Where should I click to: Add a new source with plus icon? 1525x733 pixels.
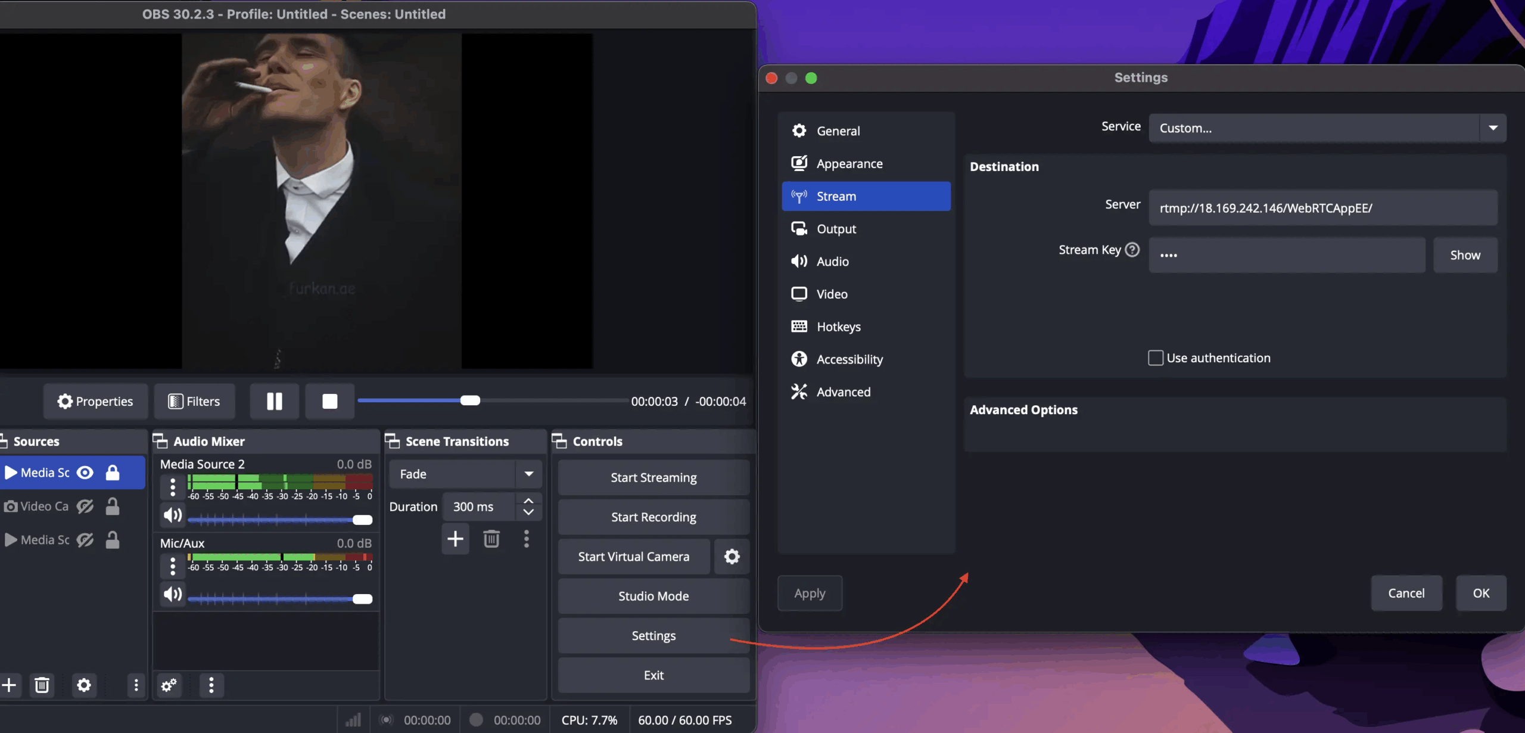point(9,685)
